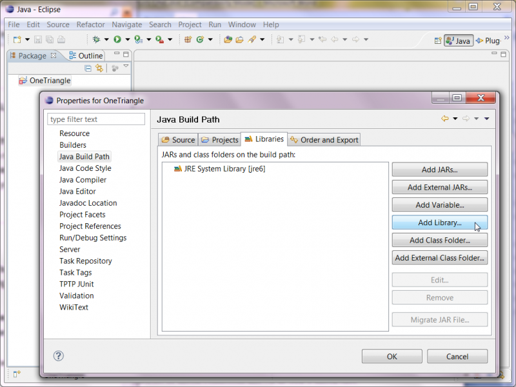
Task: Switch to the Plug-in perspective
Action: tap(488, 41)
